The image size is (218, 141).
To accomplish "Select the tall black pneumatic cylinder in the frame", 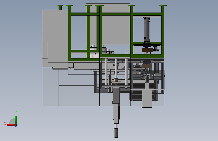I will coord(147,29).
